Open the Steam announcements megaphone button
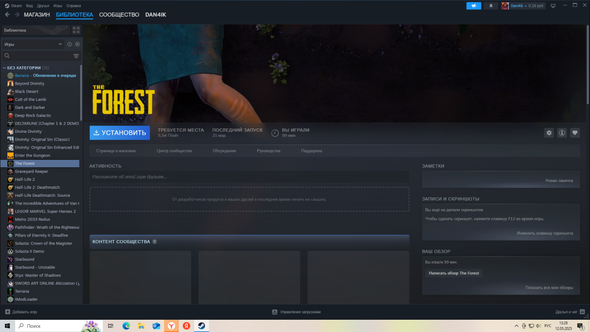This screenshot has width=590, height=332. click(474, 5)
